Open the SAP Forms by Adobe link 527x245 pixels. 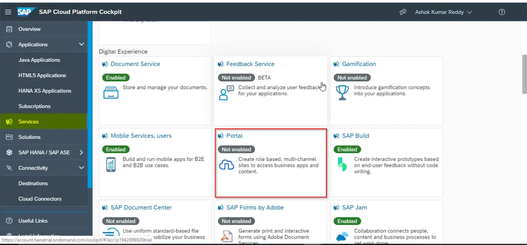pyautogui.click(x=255, y=208)
